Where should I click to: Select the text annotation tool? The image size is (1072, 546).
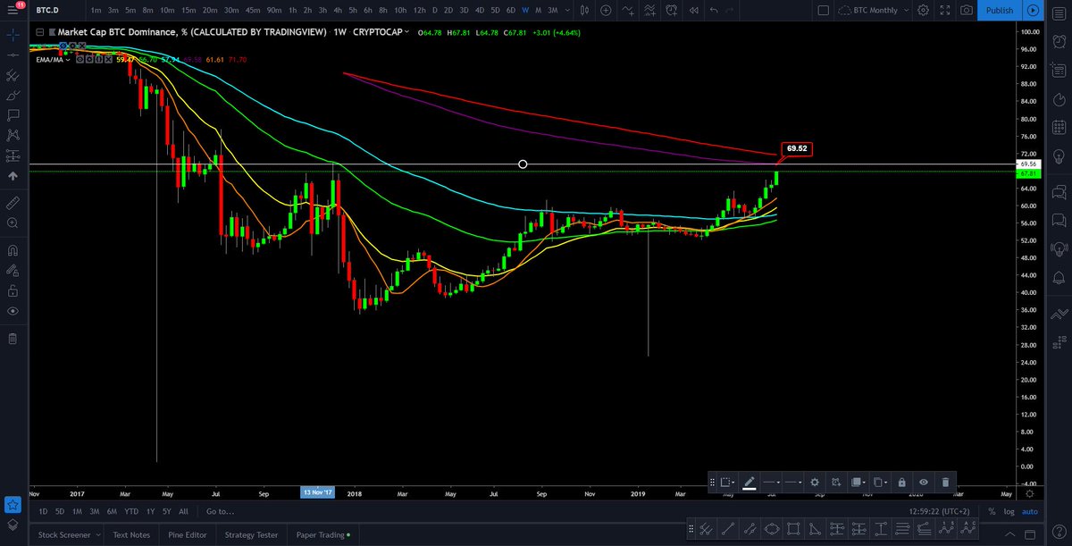(13, 116)
